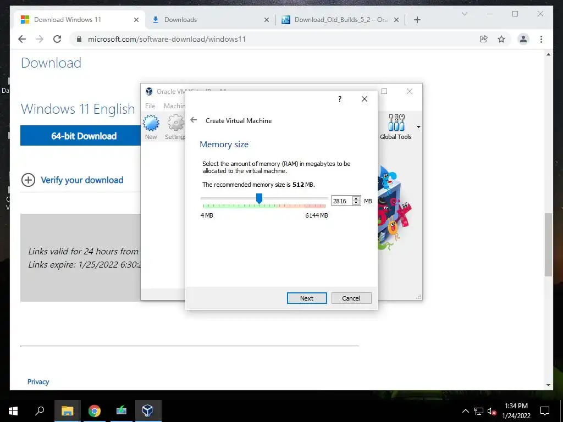
Task: Open VirtualBox from the taskbar
Action: (x=148, y=411)
